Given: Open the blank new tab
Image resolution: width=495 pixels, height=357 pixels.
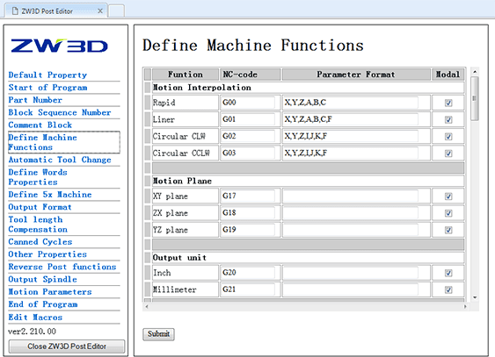Looking at the screenshot, I should [x=116, y=11].
